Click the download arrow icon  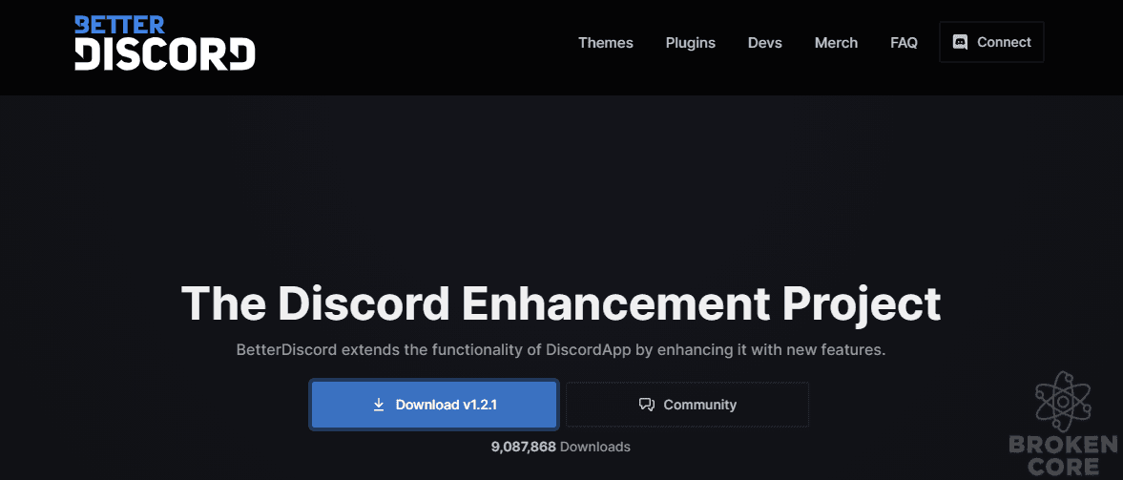pyautogui.click(x=379, y=405)
